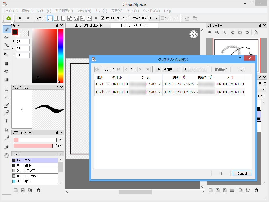This screenshot has height=202, width=269.
Task: Enable grid snap
Action: [63, 18]
